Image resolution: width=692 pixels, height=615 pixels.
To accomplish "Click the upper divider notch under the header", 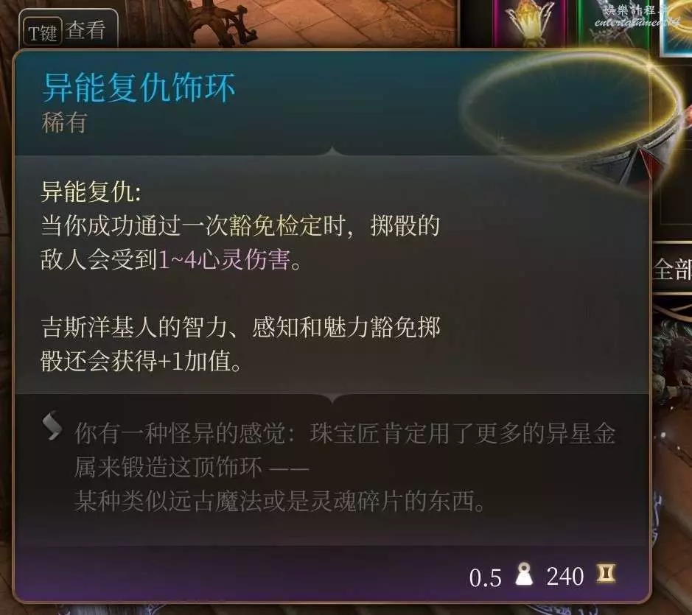I will click(333, 151).
